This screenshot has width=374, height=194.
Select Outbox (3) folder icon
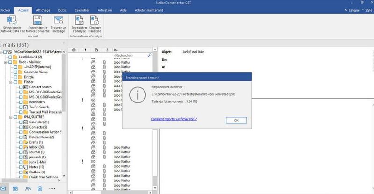click(x=26, y=172)
